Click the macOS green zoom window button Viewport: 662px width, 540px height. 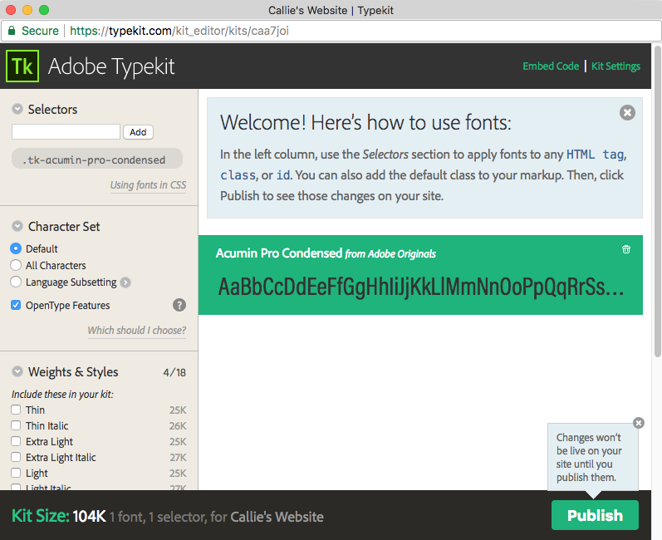pos(44,10)
